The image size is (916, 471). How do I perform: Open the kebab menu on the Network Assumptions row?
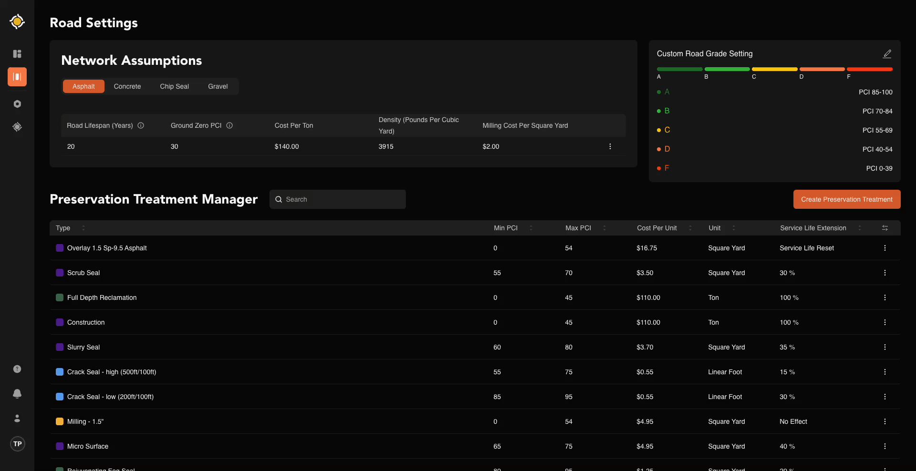[x=610, y=146]
